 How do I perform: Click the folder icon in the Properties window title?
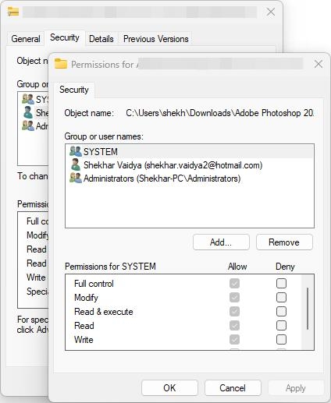13,12
